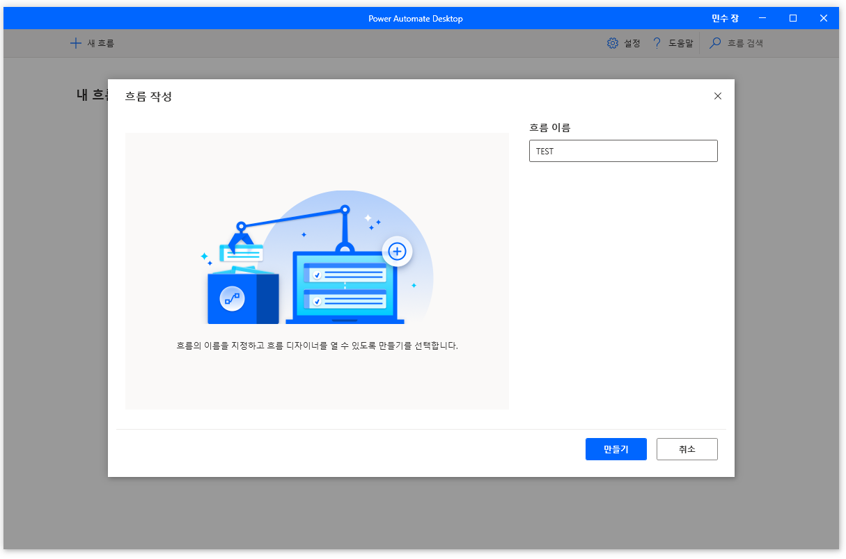Click the Power Automate Desktop title text
This screenshot has height=559, width=846.
pos(416,19)
